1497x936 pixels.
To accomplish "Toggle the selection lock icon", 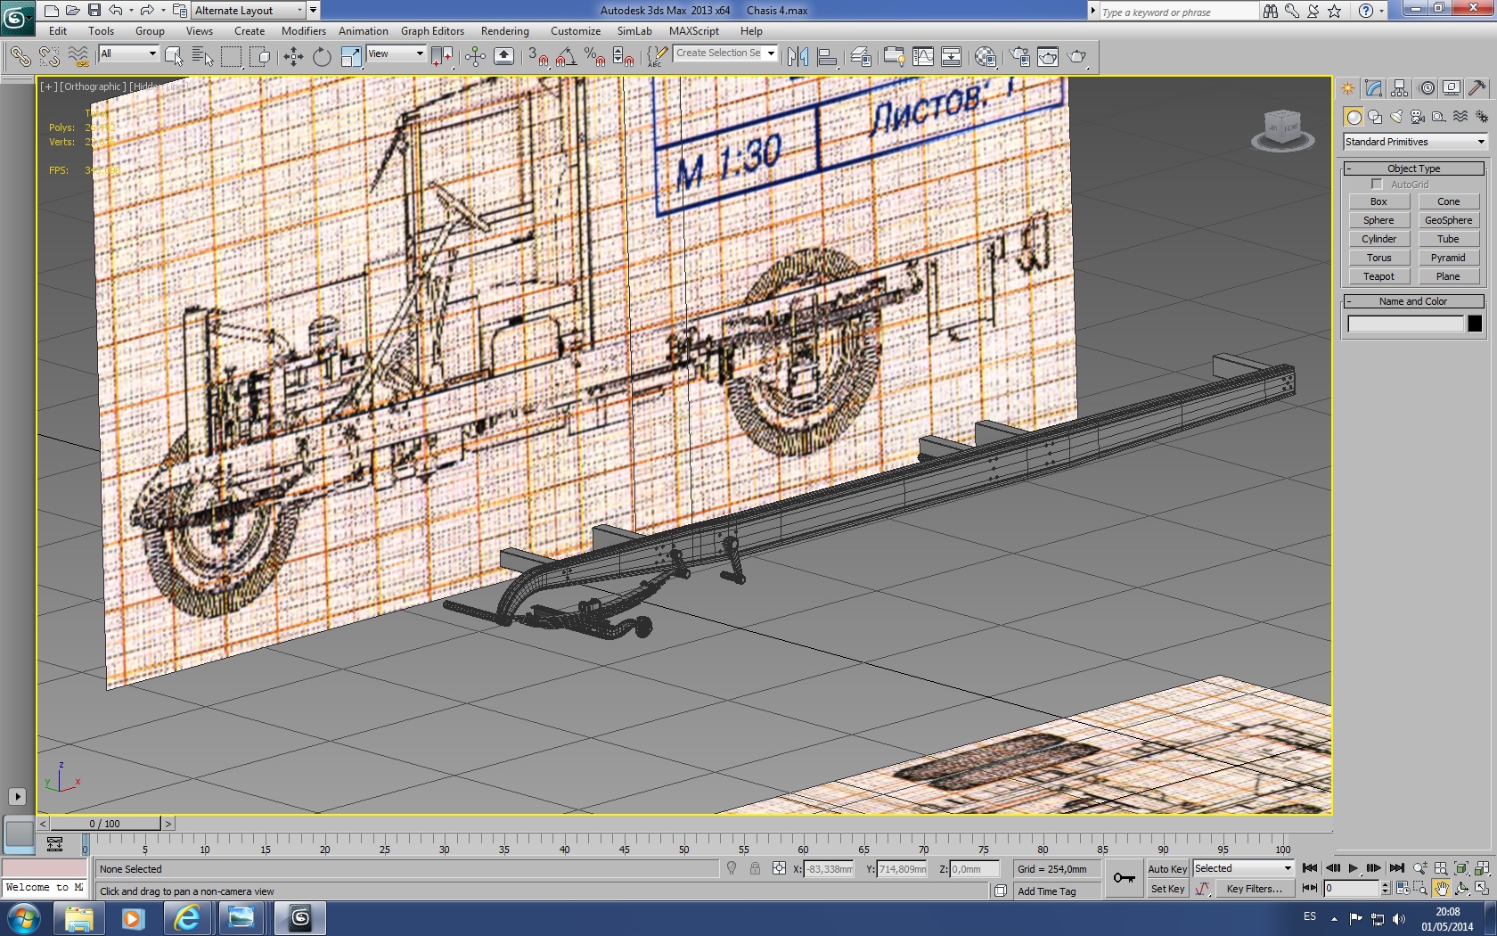I will [x=755, y=869].
